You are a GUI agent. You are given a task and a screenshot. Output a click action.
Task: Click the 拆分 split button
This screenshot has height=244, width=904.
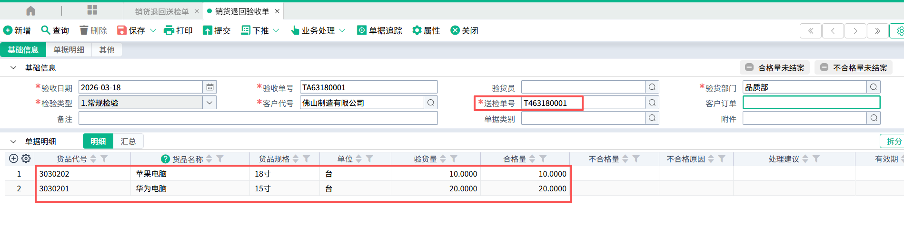[894, 141]
